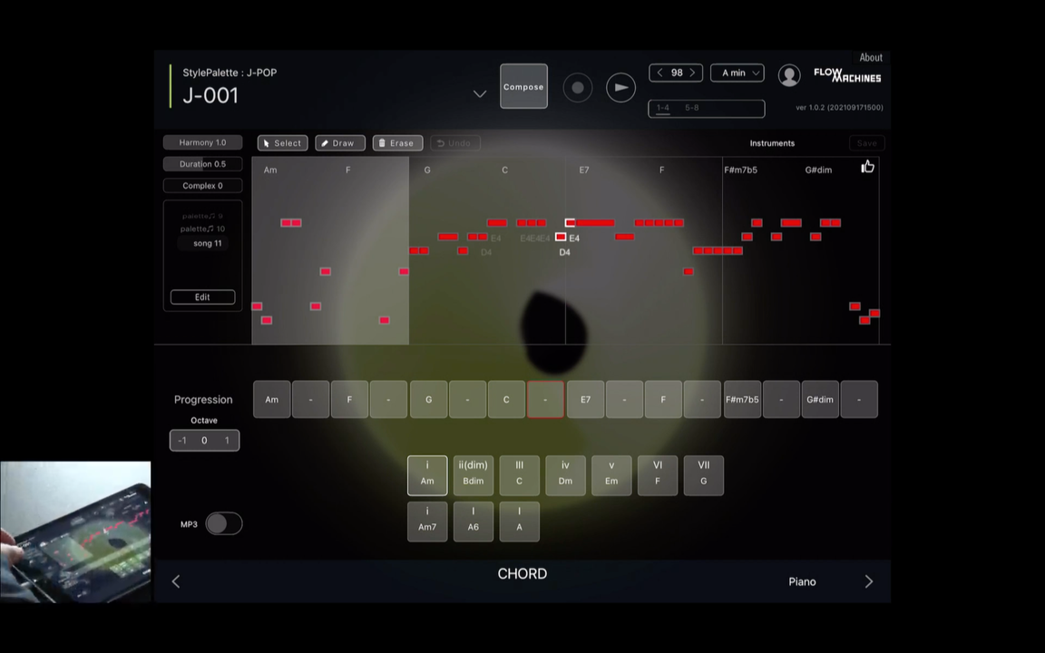Activate the Draw pencil tool
Image resolution: width=1045 pixels, height=653 pixels.
(x=340, y=143)
